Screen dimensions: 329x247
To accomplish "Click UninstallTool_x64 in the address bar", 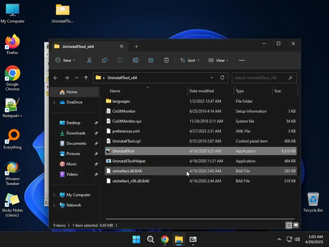I will coord(122,78).
